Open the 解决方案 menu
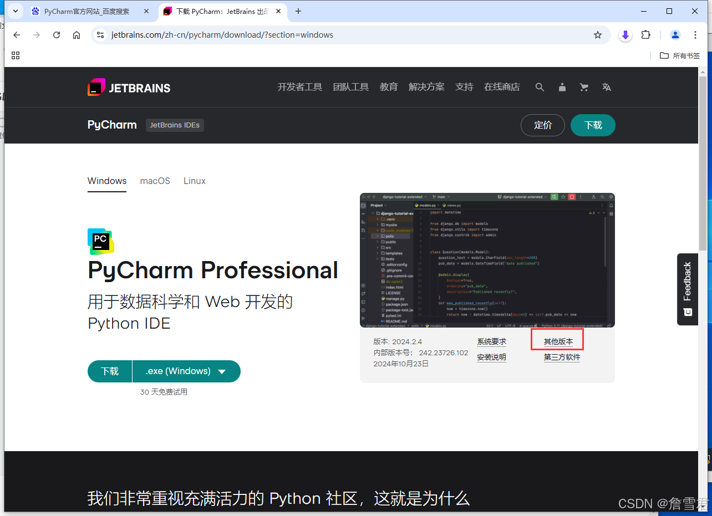Viewport: 712px width, 516px height. pyautogui.click(x=426, y=87)
